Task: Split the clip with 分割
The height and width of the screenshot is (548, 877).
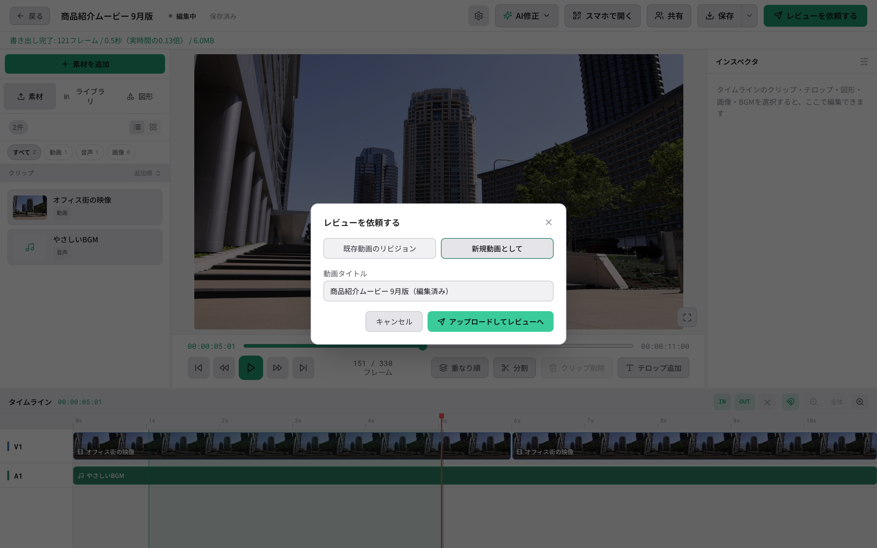Action: coord(514,368)
